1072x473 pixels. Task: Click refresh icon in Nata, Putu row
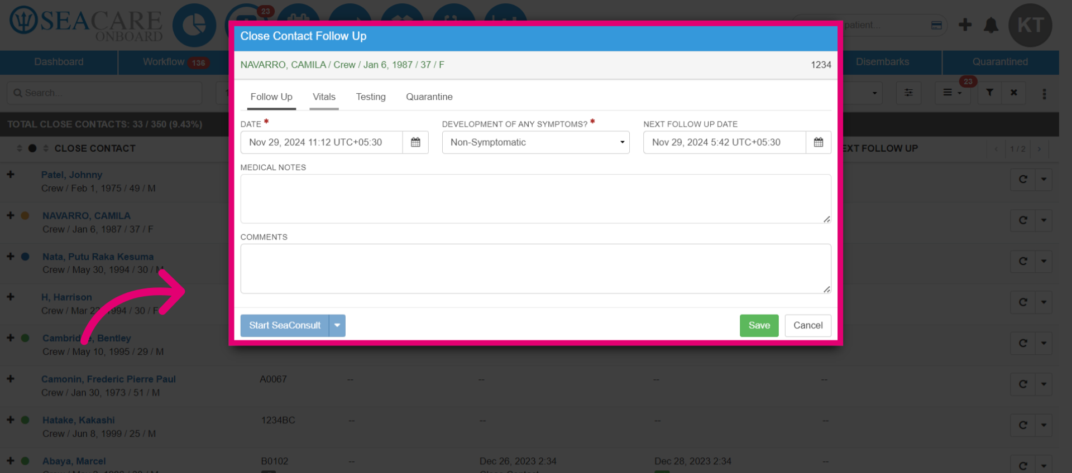[1023, 261]
